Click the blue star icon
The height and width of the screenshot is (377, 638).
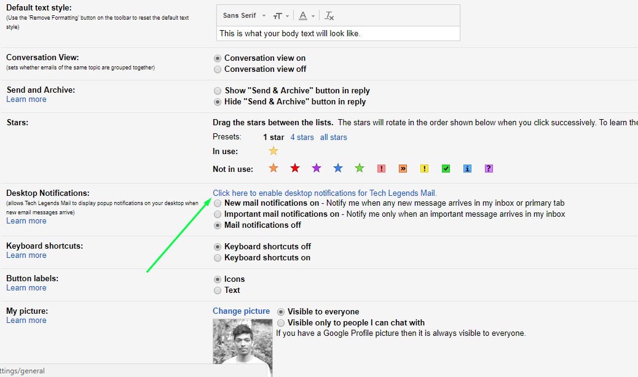(x=337, y=168)
